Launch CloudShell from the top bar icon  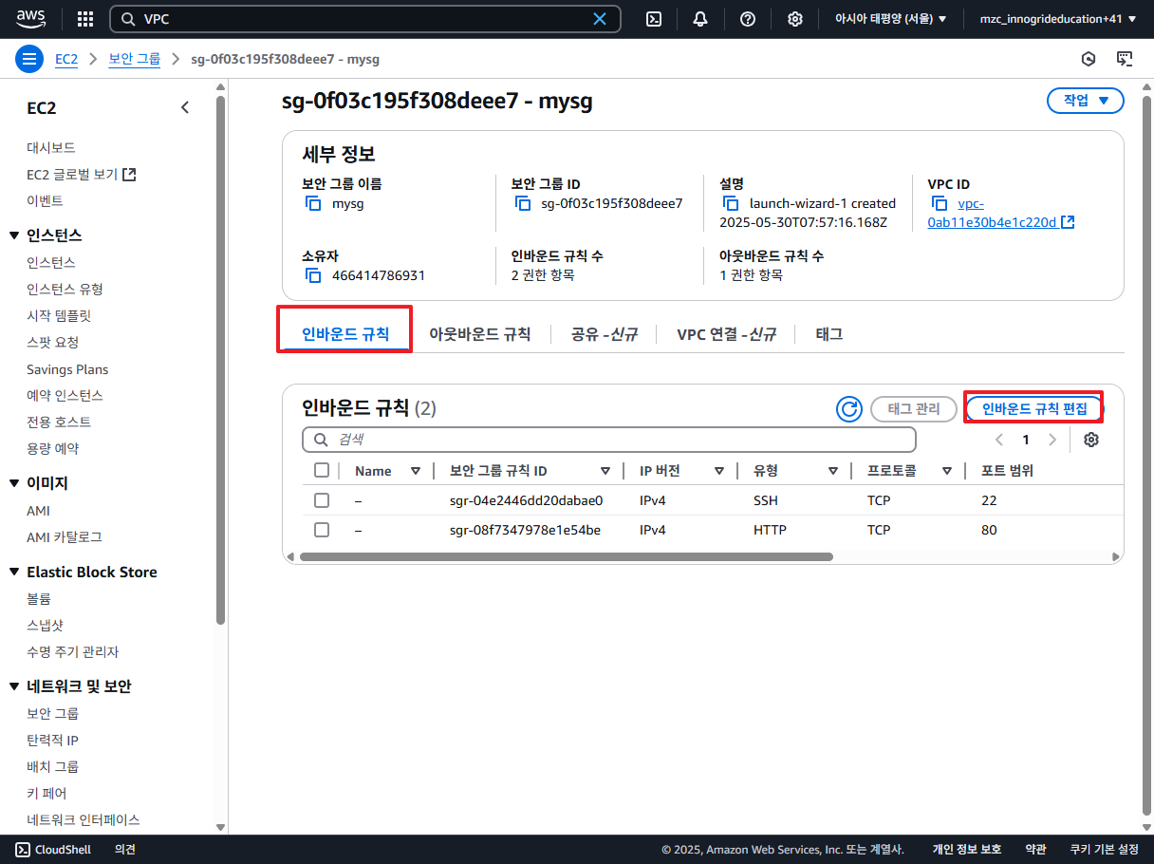654,19
